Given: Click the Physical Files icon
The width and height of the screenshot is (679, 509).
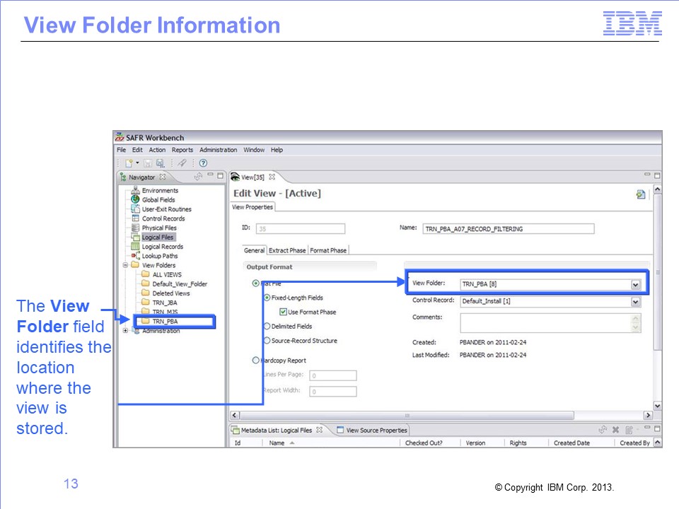Looking at the screenshot, I should (x=136, y=228).
